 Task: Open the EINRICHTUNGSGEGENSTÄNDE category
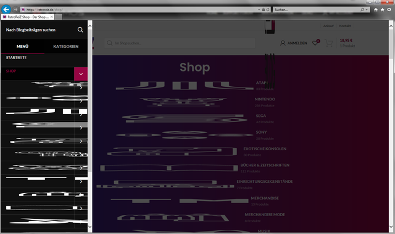point(265,182)
